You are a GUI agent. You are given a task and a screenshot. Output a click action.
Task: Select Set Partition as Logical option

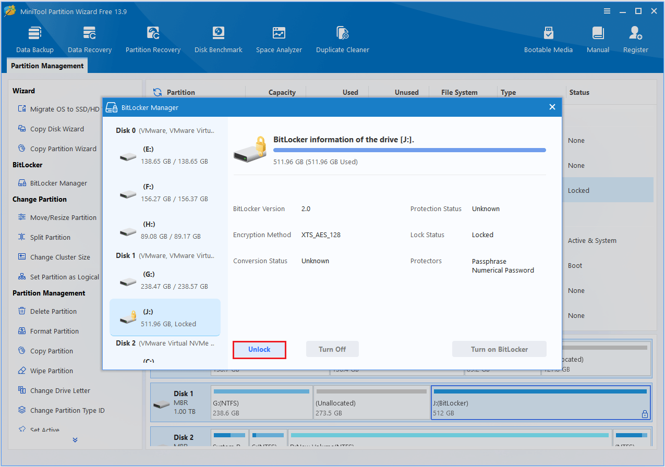coord(58,277)
